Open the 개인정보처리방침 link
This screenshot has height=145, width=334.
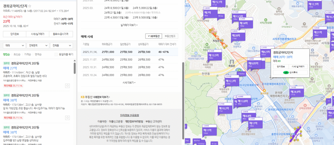tap(134, 122)
